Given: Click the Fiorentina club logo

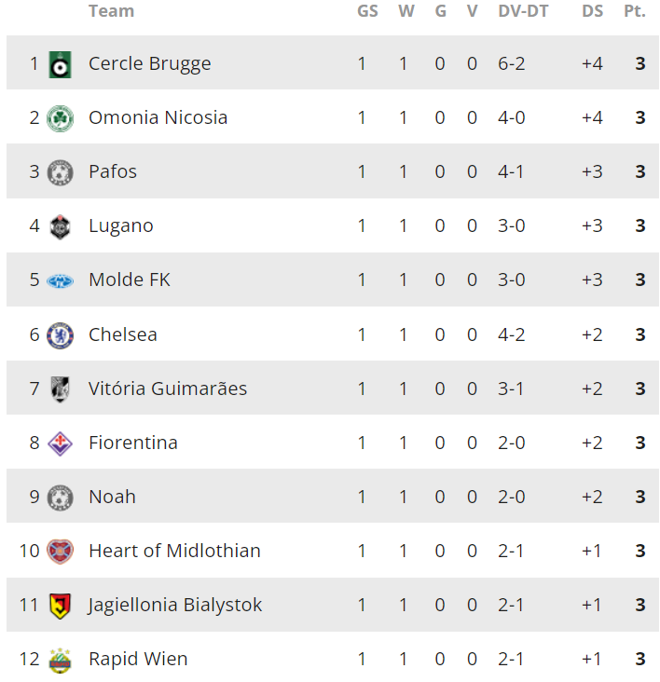Looking at the screenshot, I should [x=60, y=443].
